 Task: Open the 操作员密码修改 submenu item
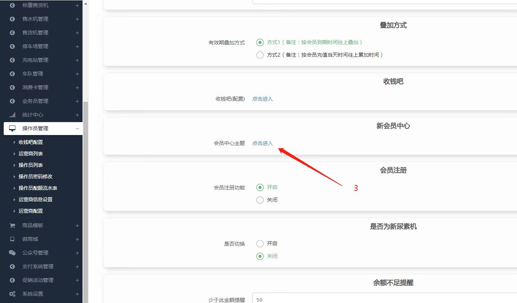[36, 176]
